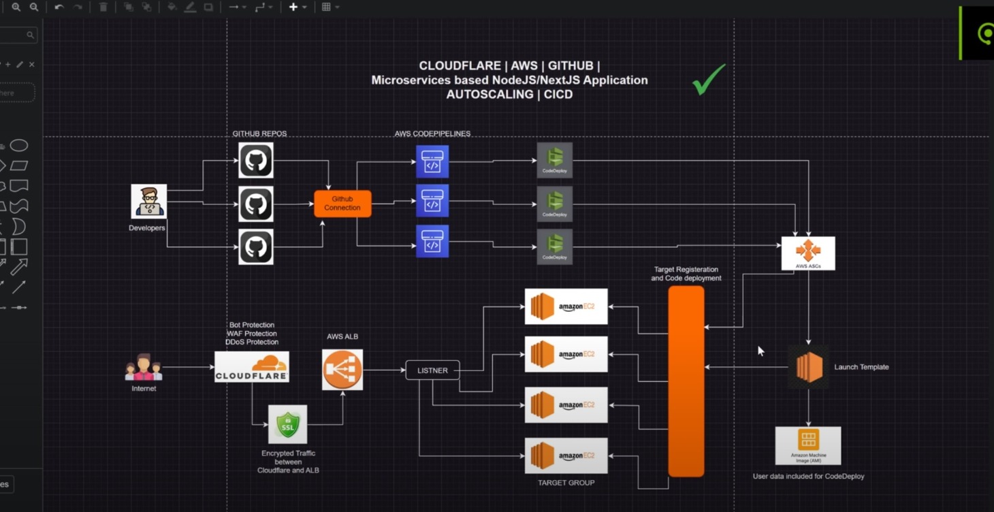994x512 pixels.
Task: Undo the last action
Action: 59,7
